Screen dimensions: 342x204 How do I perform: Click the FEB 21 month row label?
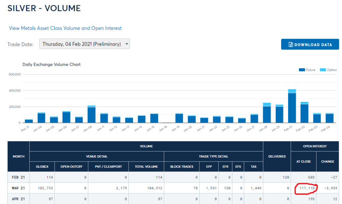click(18, 177)
